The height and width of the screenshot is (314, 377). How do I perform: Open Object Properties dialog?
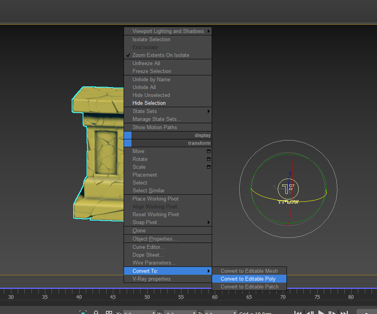click(x=155, y=239)
